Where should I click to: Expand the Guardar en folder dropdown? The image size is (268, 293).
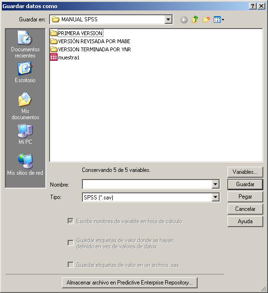[168, 19]
